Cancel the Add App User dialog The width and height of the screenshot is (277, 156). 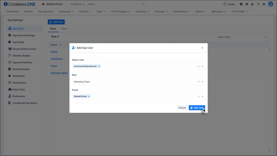coord(182,108)
